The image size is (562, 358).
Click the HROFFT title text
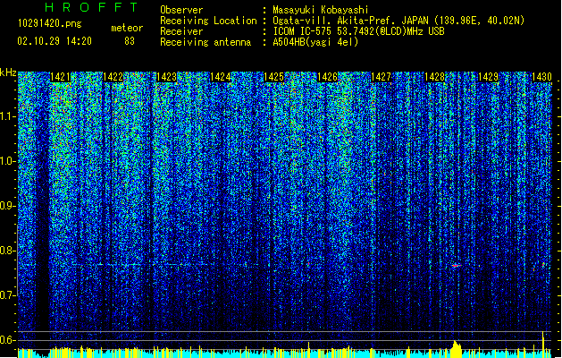[92, 7]
